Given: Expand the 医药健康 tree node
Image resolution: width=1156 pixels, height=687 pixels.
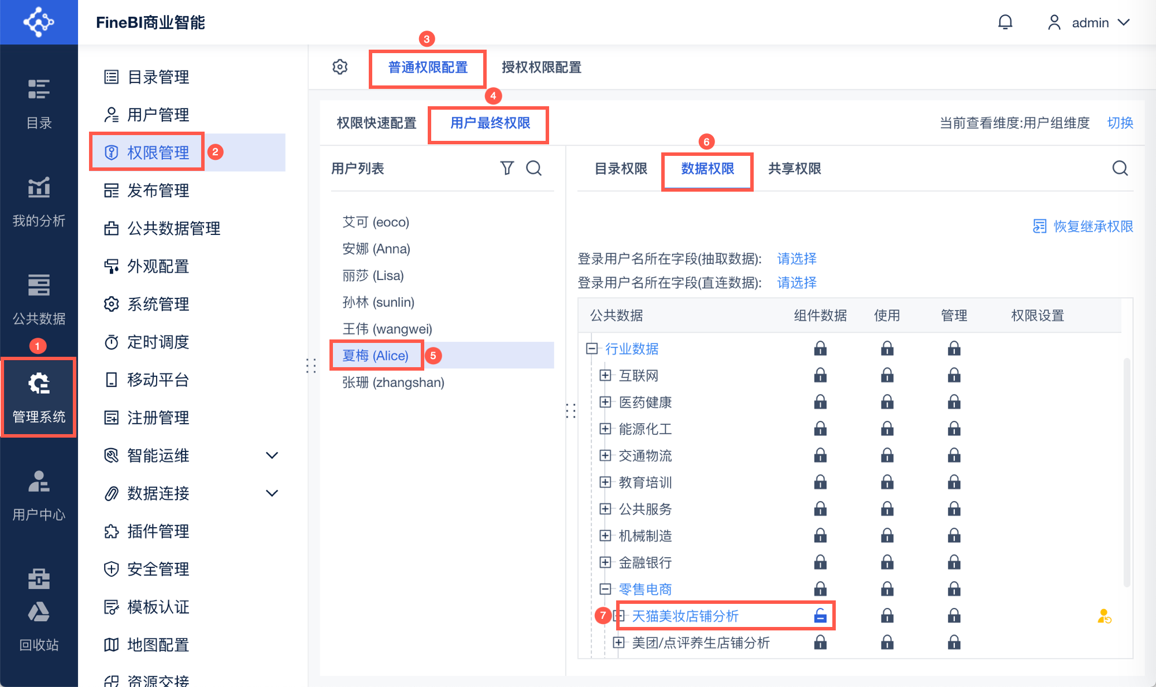Looking at the screenshot, I should (605, 402).
